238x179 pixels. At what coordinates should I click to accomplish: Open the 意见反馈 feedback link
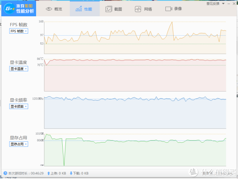[213, 4]
